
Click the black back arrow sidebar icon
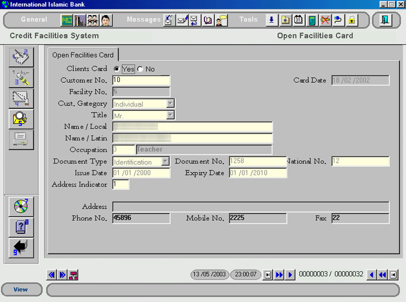pyautogui.click(x=21, y=247)
